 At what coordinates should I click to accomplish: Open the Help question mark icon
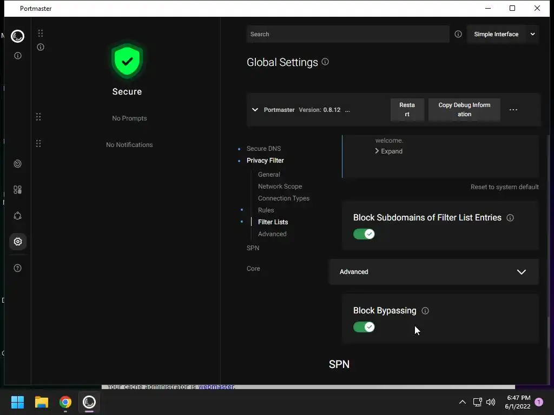tap(18, 268)
